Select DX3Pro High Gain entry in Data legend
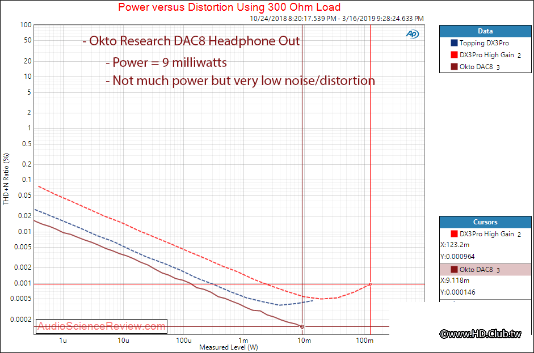The width and height of the screenshot is (534, 353). [x=486, y=55]
